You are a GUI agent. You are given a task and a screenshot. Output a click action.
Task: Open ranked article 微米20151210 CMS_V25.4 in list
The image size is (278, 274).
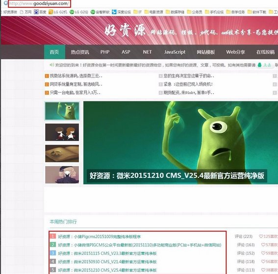[107, 270]
